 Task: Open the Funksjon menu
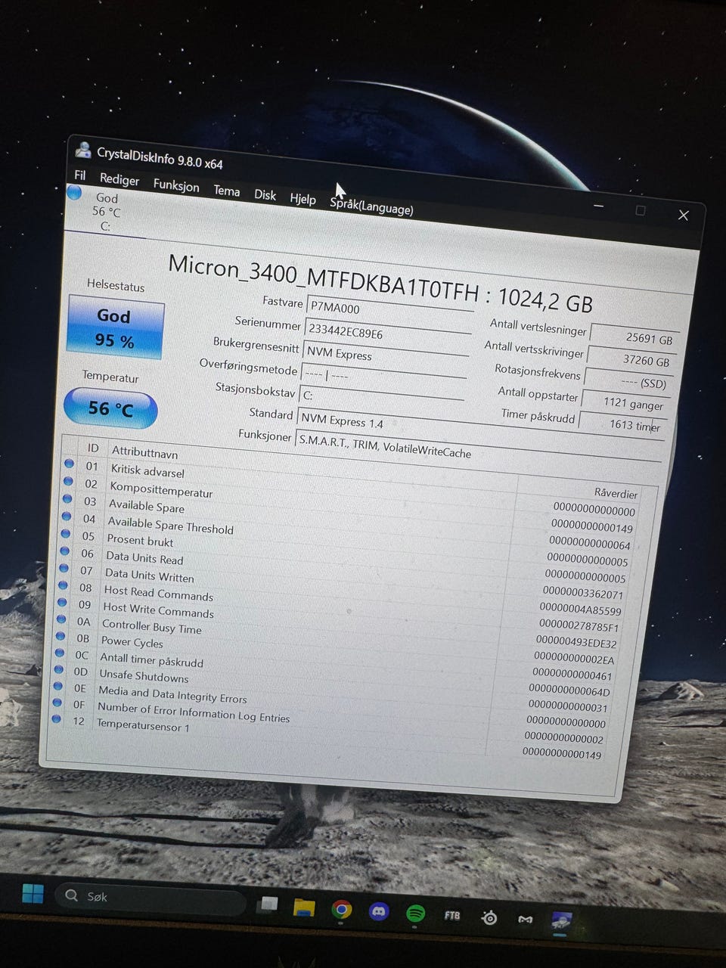click(x=176, y=185)
